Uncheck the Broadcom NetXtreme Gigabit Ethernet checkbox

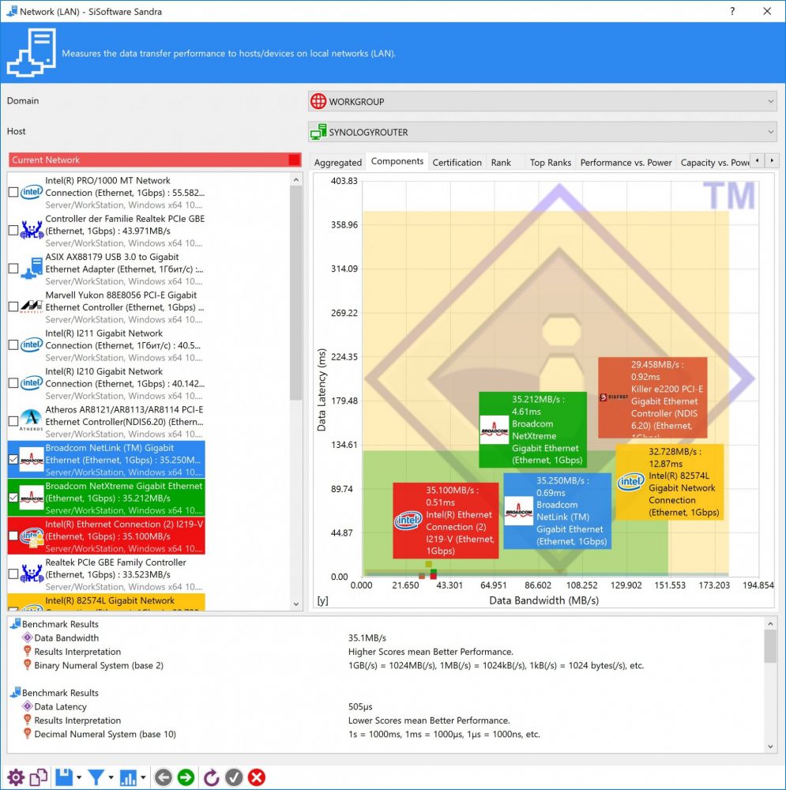coord(13,498)
